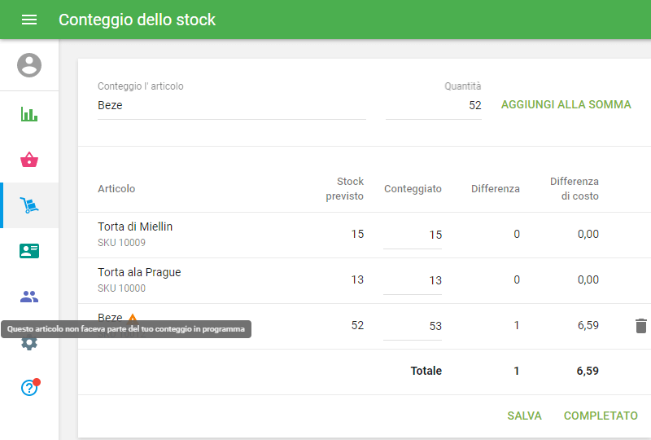Viewport: 651px width, 440px height.
Task: Edit counted value for Beze row
Action: point(413,326)
